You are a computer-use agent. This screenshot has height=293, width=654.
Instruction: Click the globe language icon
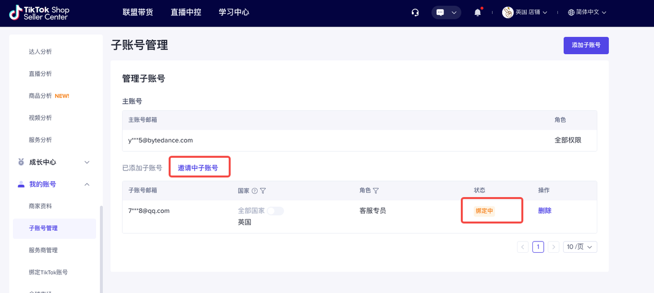coord(571,13)
